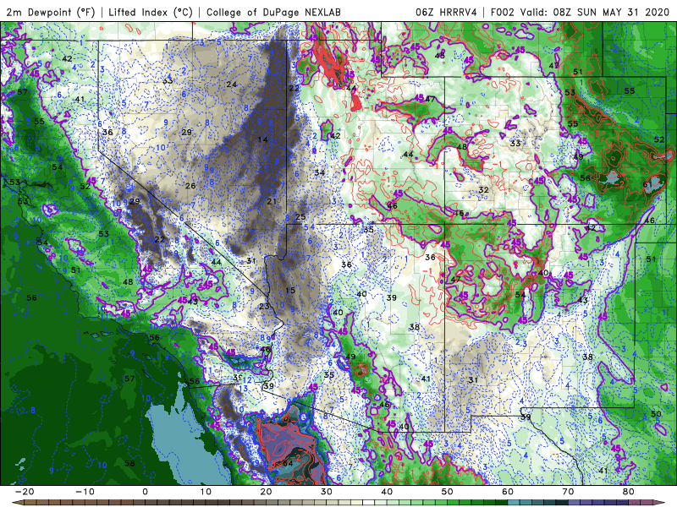The image size is (677, 507).
Task: Click the blue '13' lifted index value
Action: [244, 389]
